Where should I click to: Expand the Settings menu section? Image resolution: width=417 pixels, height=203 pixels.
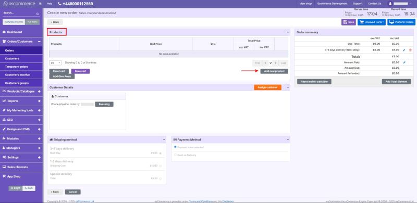point(39,157)
